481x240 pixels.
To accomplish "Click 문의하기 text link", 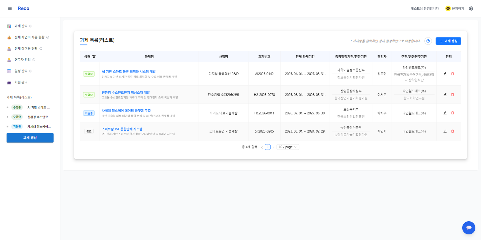I will click(458, 8).
